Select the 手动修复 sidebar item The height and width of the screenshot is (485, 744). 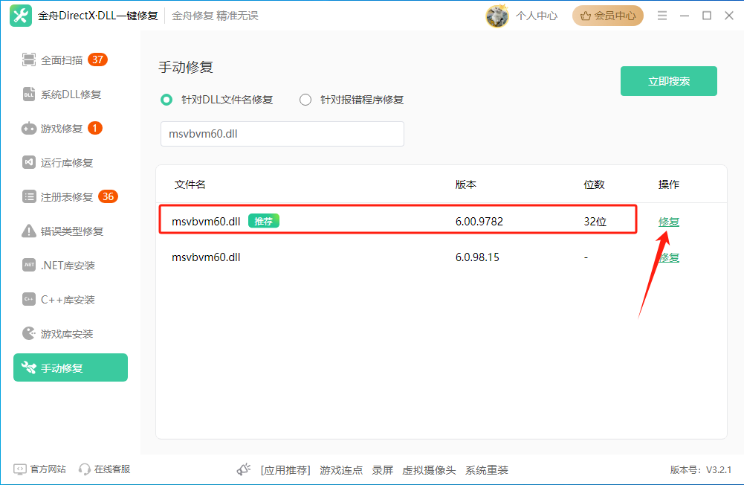[71, 367]
